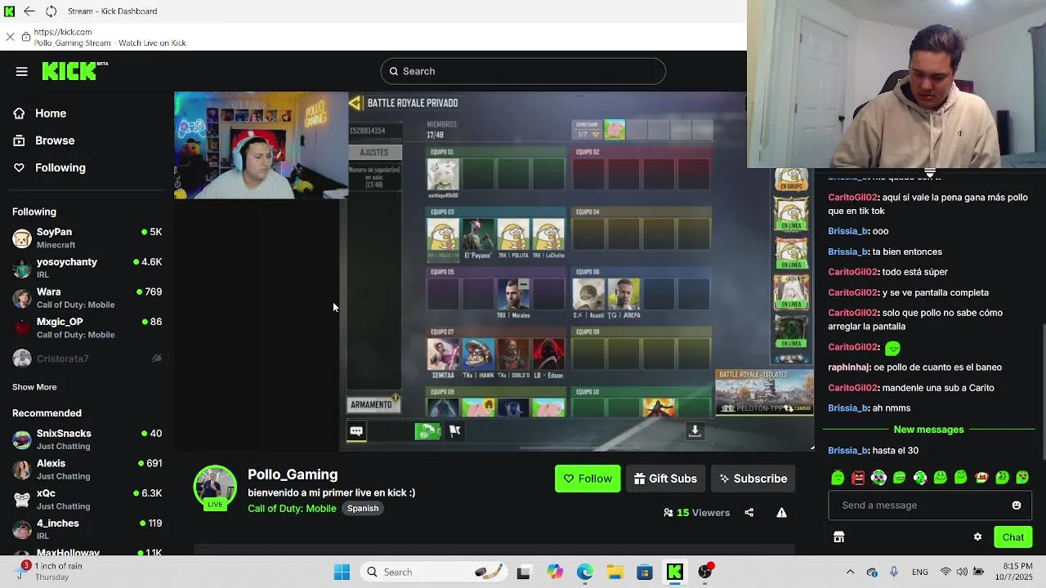Open the chat shop icon
This screenshot has height=588, width=1046.
click(838, 537)
